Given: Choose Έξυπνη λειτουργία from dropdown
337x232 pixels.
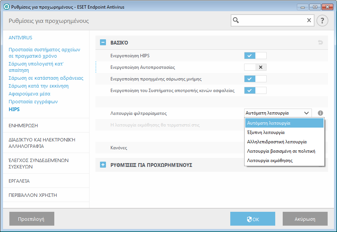Looking at the screenshot, I should (284, 132).
